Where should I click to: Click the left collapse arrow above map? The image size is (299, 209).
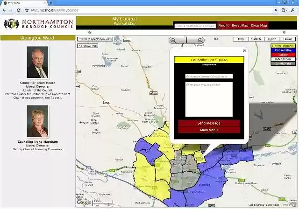[90, 32]
